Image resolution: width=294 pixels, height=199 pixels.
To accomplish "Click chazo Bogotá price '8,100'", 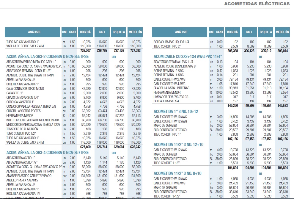I will pos(87,98).
